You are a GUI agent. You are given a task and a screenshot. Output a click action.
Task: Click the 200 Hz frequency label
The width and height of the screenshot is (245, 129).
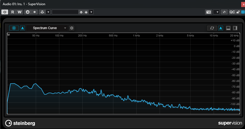[x=82, y=35]
